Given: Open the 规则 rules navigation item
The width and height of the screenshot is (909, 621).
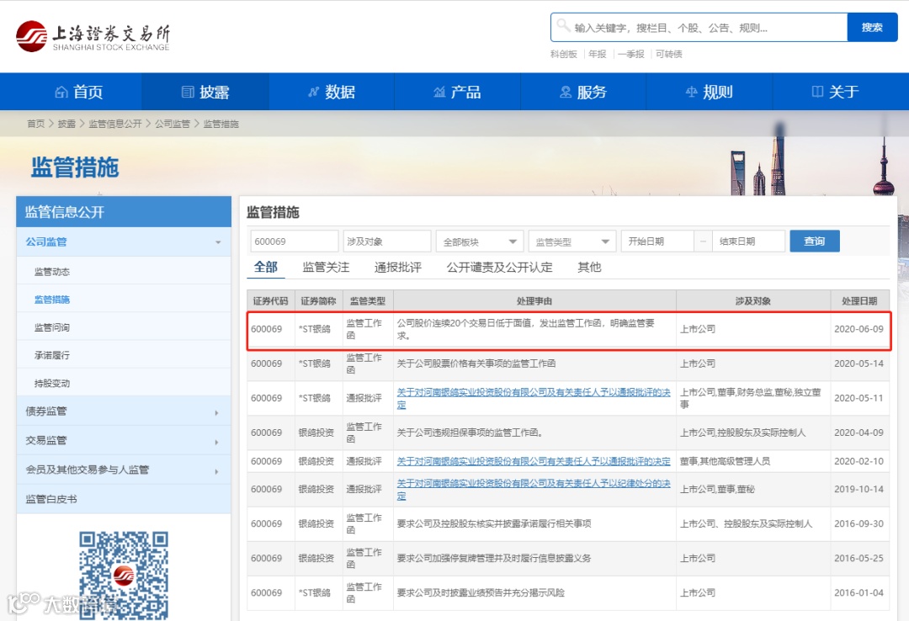Looking at the screenshot, I should tap(710, 92).
